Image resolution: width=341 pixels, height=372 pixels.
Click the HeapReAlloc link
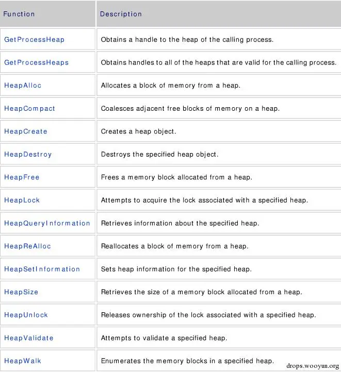pyautogui.click(x=27, y=246)
